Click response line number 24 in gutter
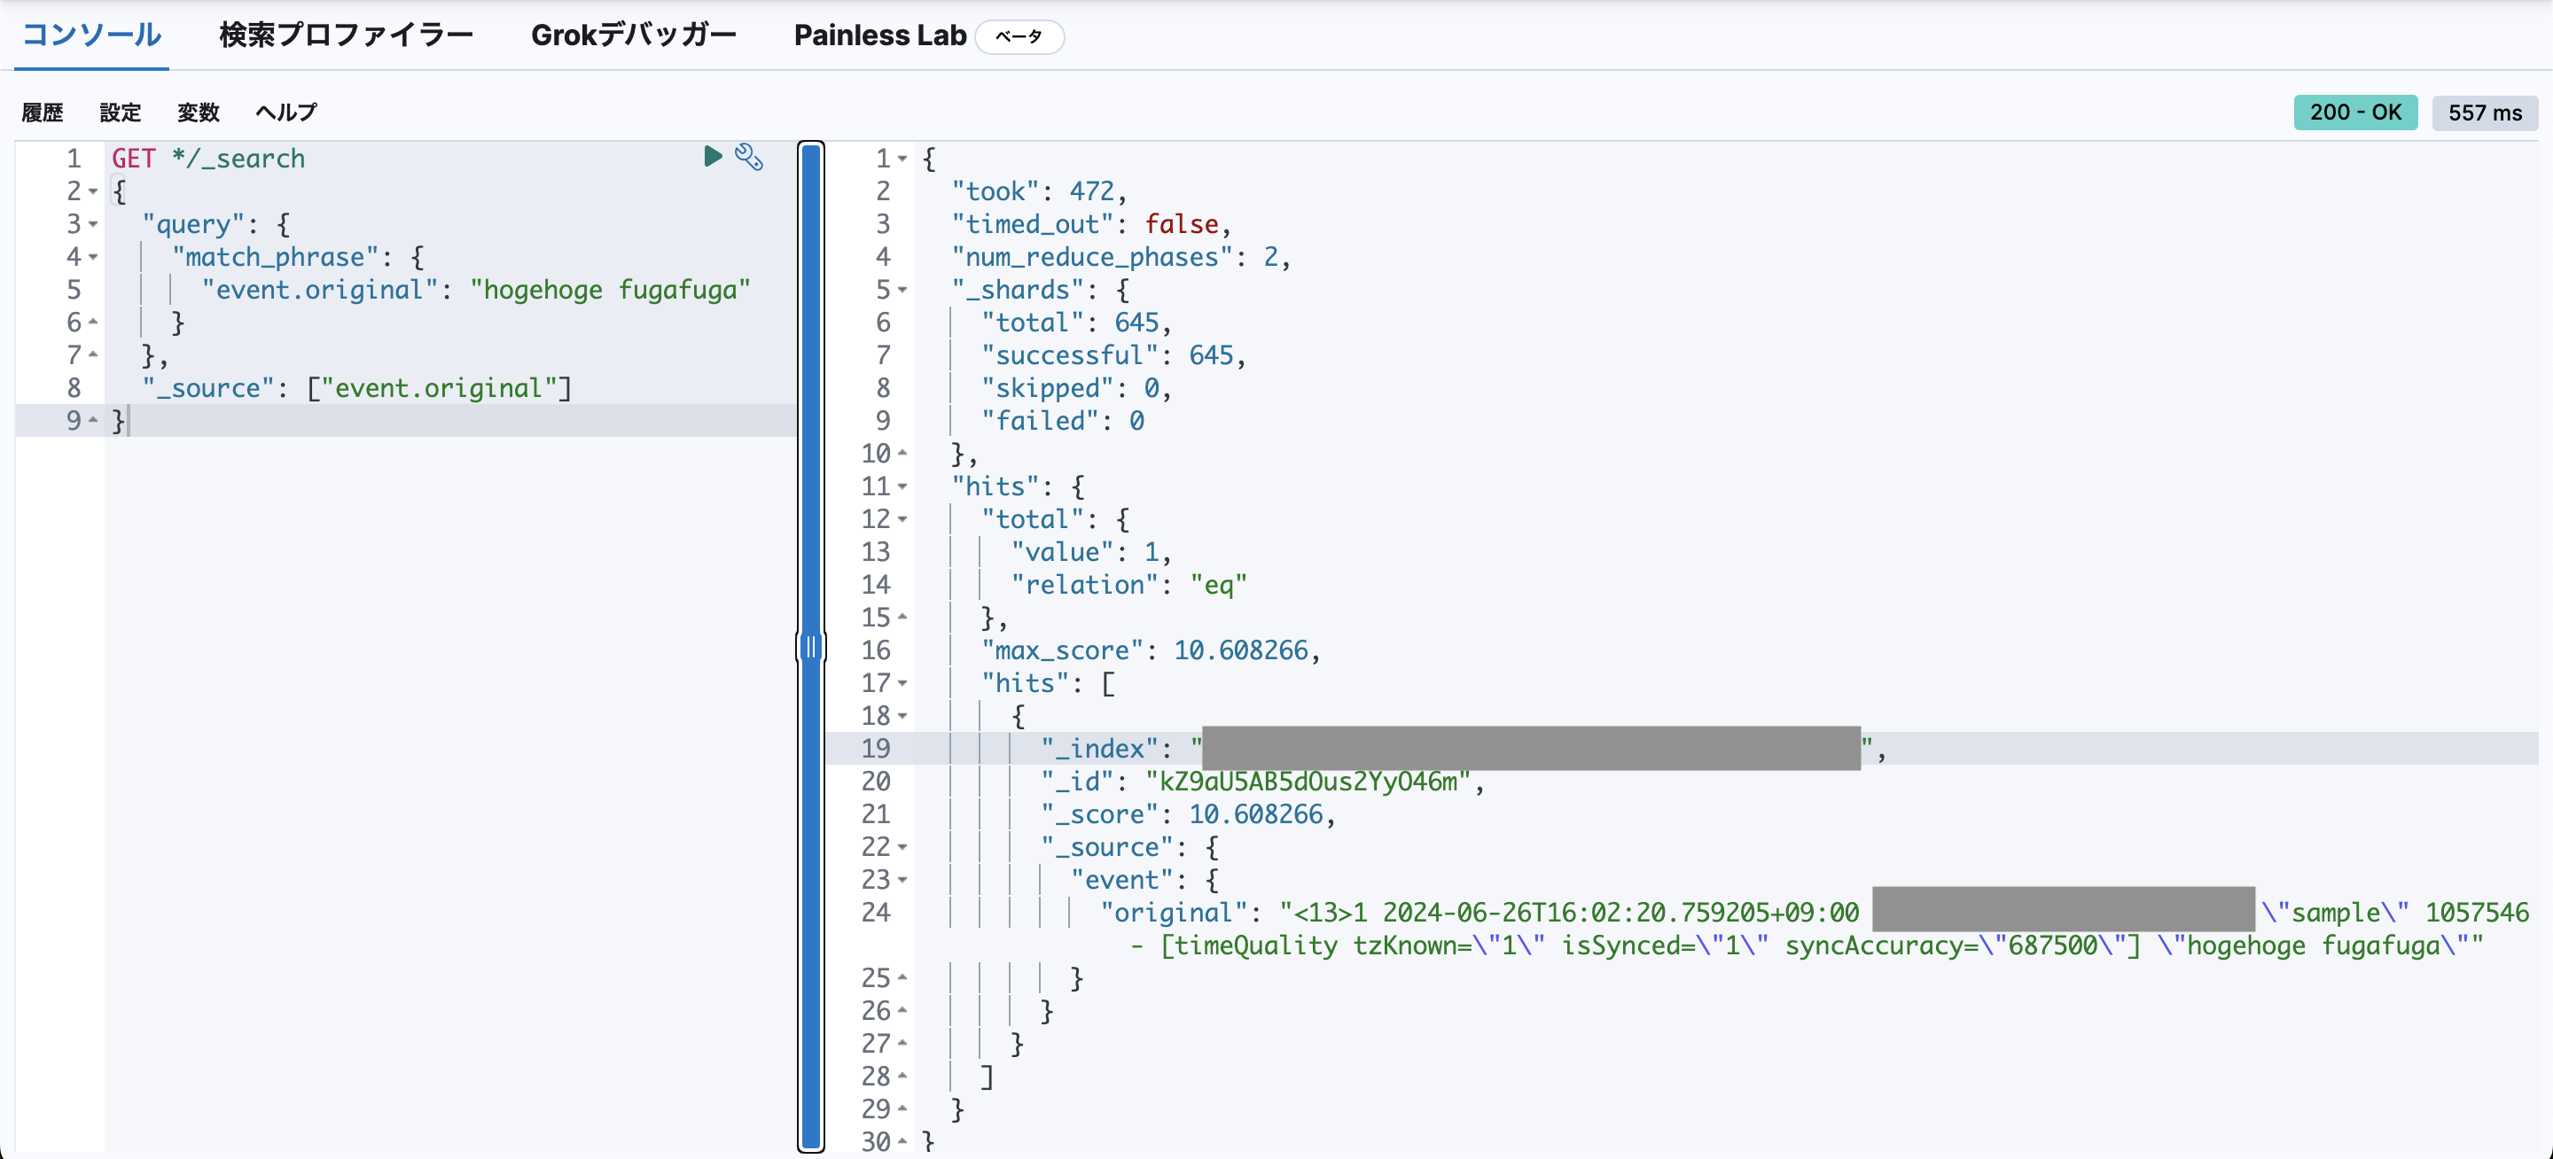Viewport: 2553px width, 1159px height. pyautogui.click(x=876, y=913)
